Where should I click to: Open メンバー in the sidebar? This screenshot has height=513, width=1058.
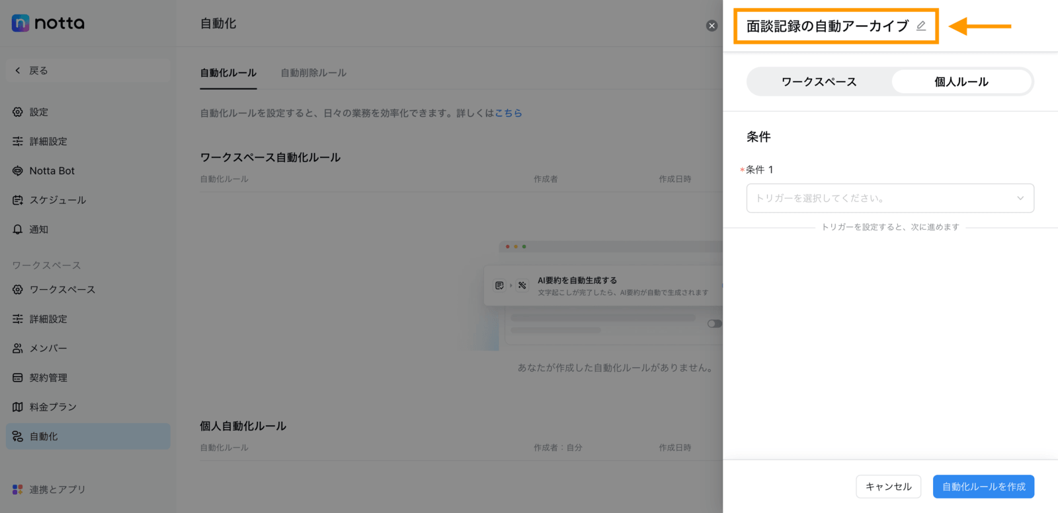[x=88, y=349]
